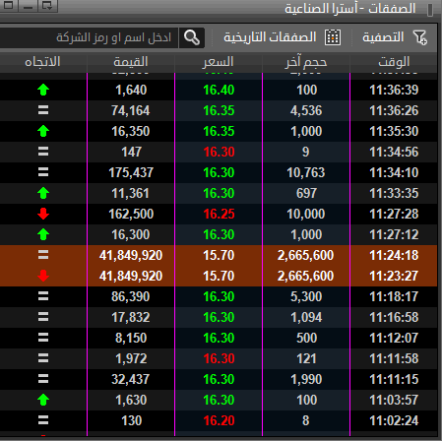Open the filter funnel icon
442x441 pixels.
420,37
